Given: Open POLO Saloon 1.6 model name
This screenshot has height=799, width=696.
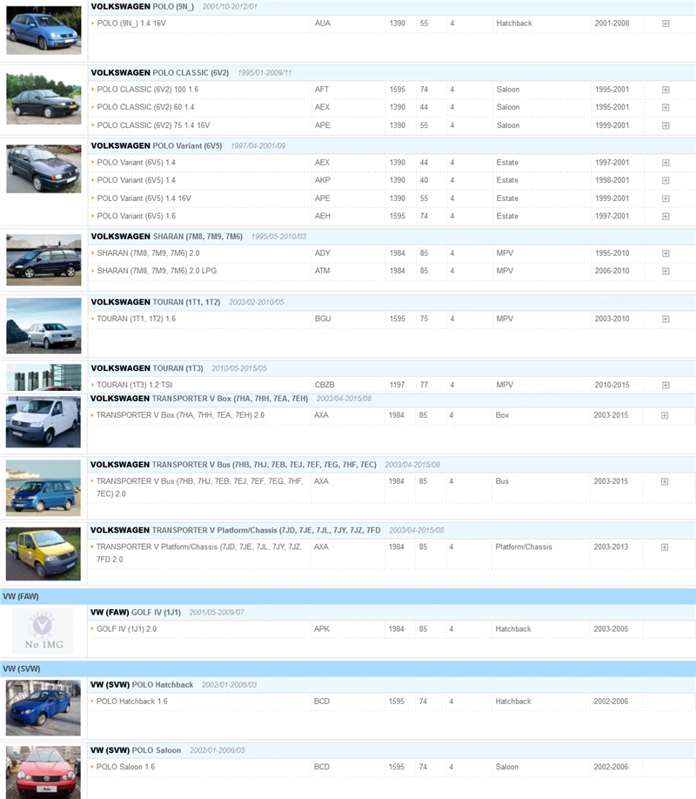Looking at the screenshot, I should pos(125,768).
